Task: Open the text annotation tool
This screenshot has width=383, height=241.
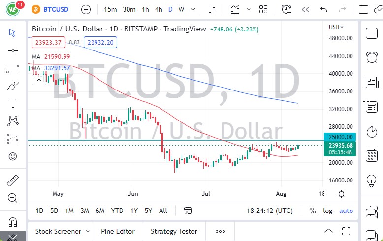Action: pyautogui.click(x=12, y=103)
